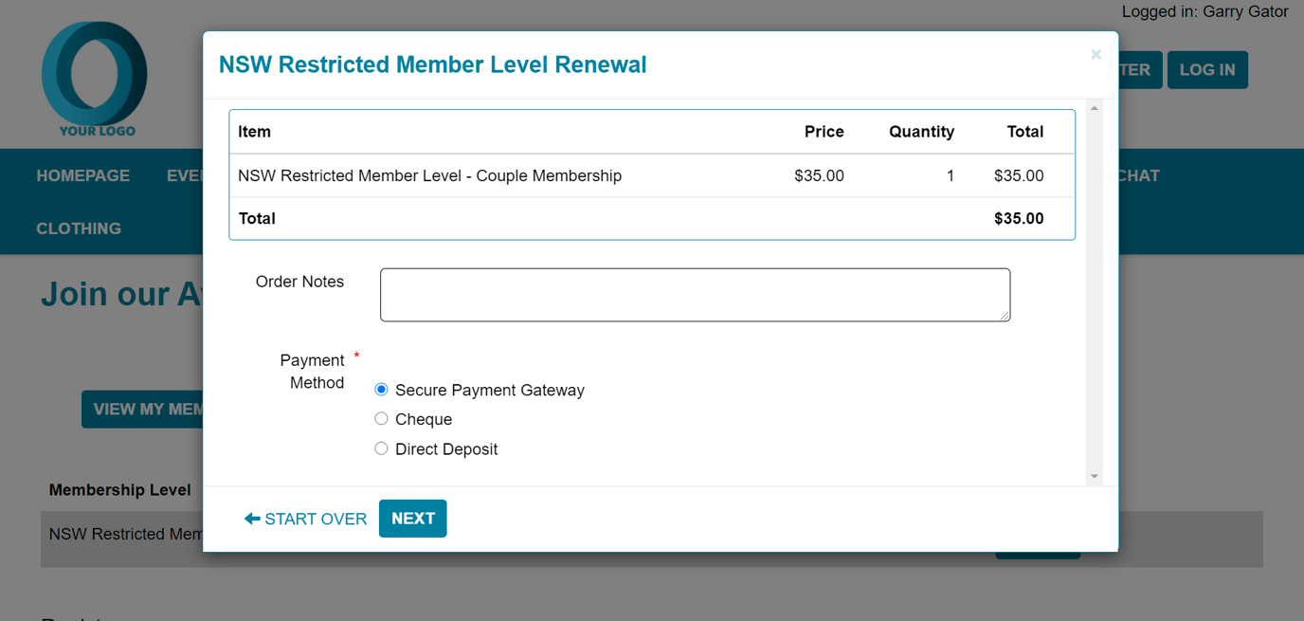1304x621 pixels.
Task: Click the START OVER link
Action: (316, 519)
